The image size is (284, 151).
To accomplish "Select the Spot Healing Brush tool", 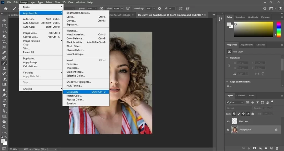I will point(4,58).
